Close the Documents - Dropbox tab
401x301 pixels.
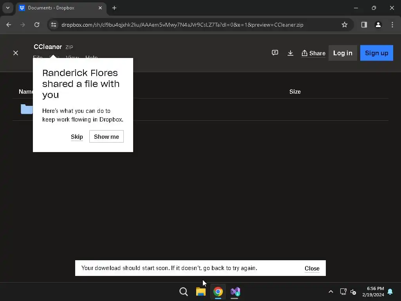tap(100, 8)
